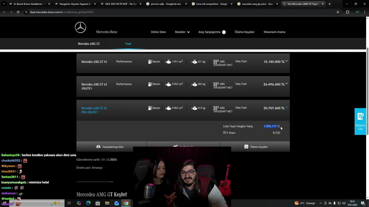369x207 pixels.
Task: Open volume control in system tray
Action: tap(344, 203)
